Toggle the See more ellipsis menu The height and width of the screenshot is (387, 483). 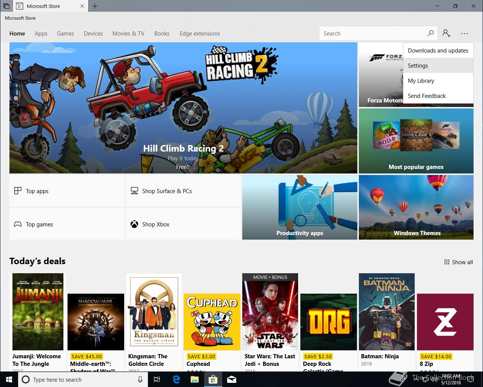pos(465,33)
